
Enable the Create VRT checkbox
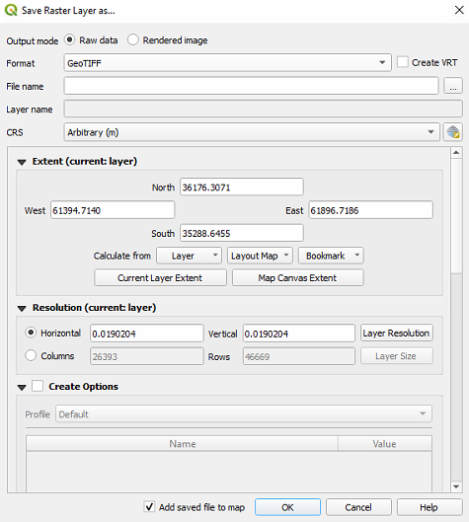pyautogui.click(x=403, y=62)
